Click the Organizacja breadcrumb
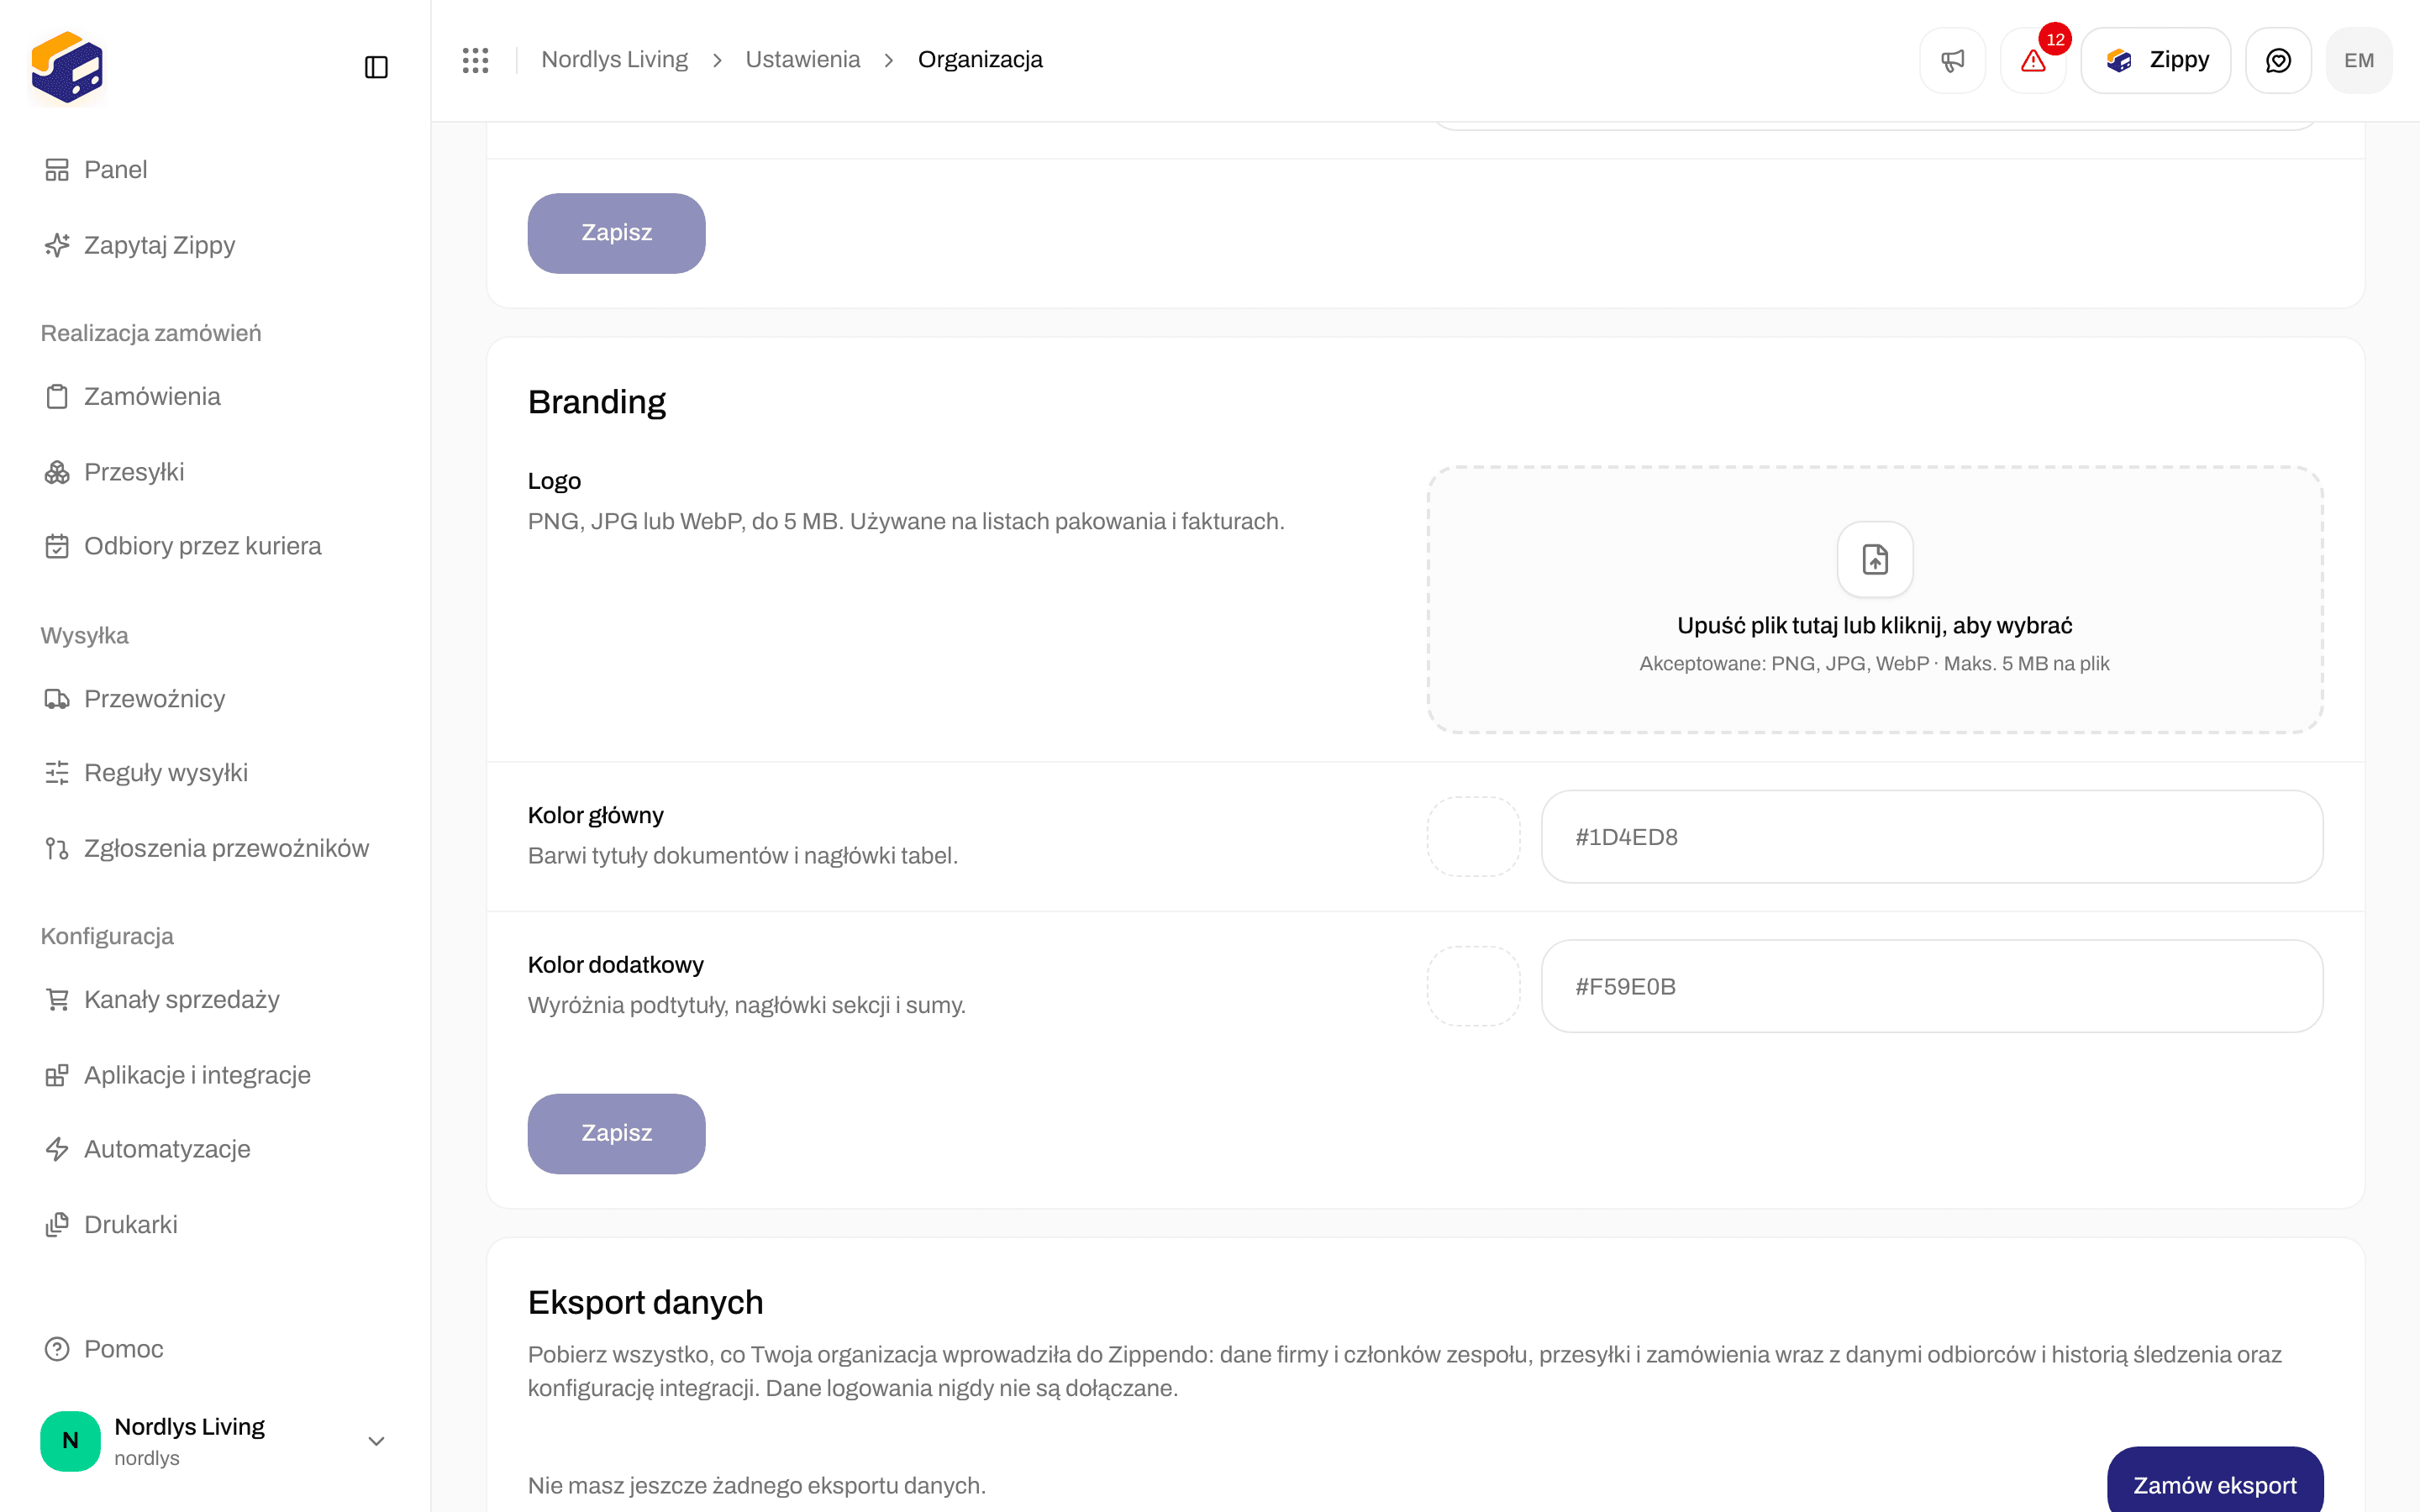 click(980, 60)
